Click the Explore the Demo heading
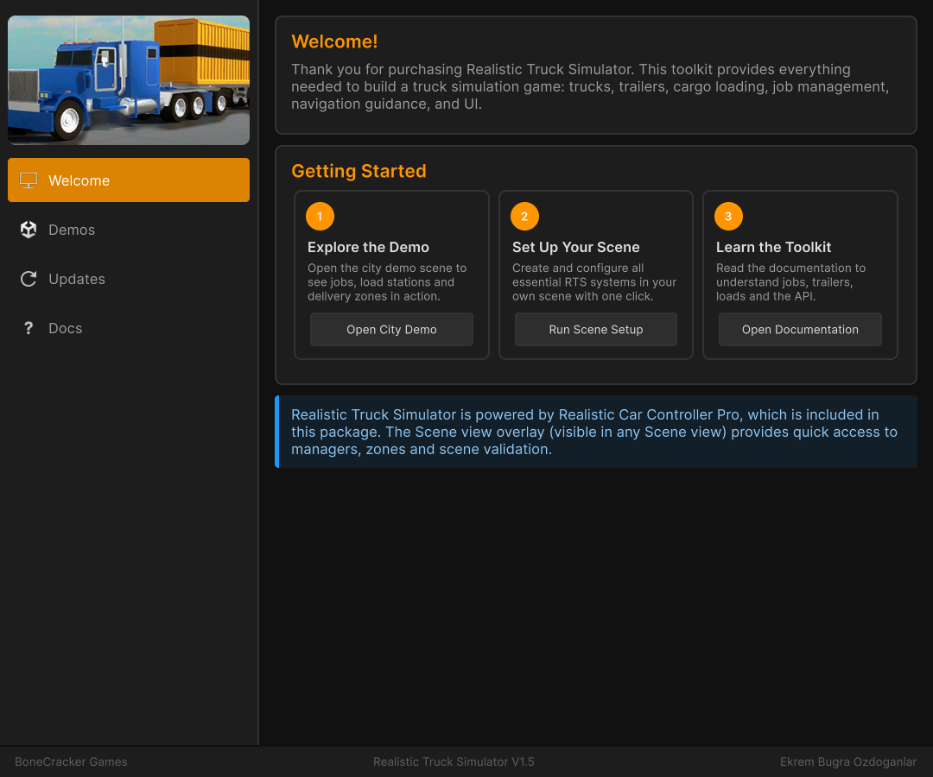The width and height of the screenshot is (933, 777). click(x=368, y=247)
